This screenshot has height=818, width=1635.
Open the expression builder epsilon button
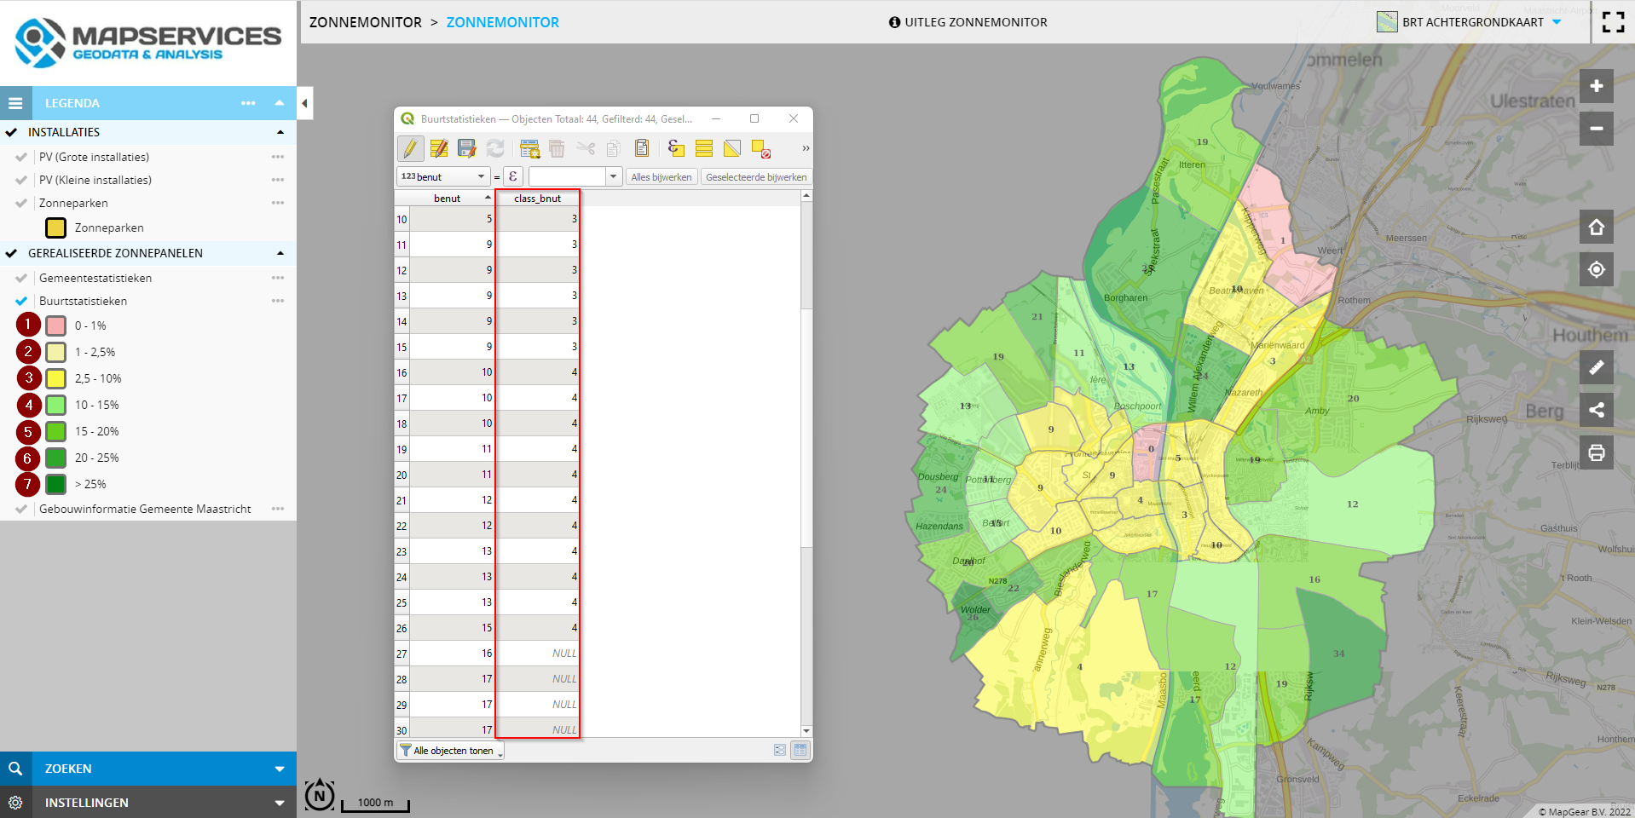click(513, 176)
